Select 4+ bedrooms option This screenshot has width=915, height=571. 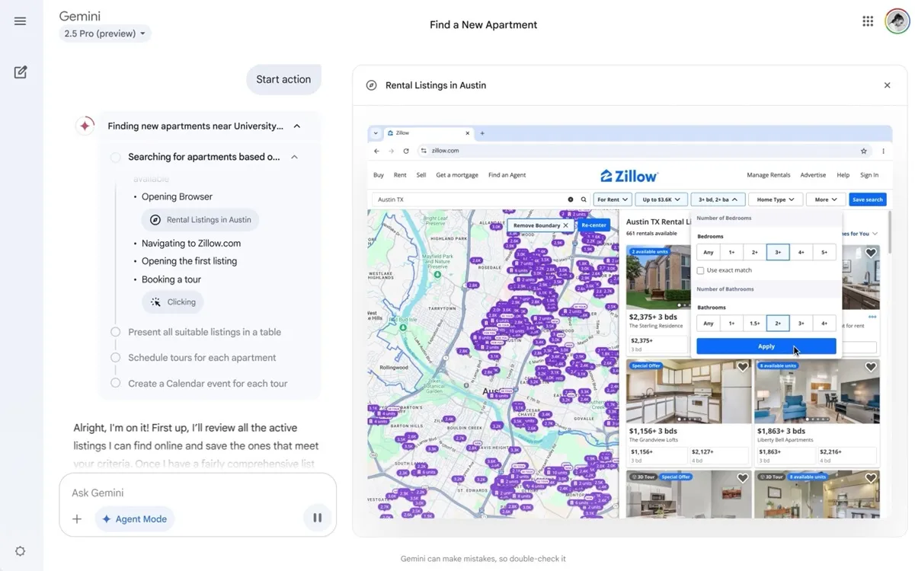point(801,252)
